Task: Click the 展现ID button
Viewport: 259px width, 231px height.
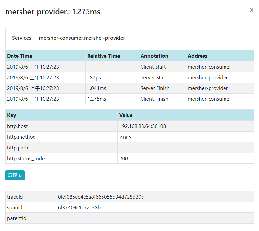Action: point(15,175)
